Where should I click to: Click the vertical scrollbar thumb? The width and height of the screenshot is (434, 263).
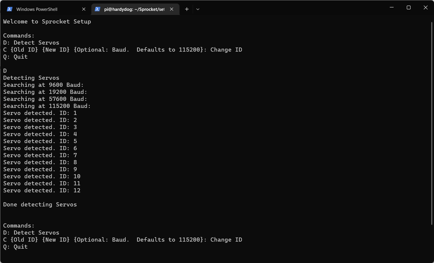coord(432,123)
